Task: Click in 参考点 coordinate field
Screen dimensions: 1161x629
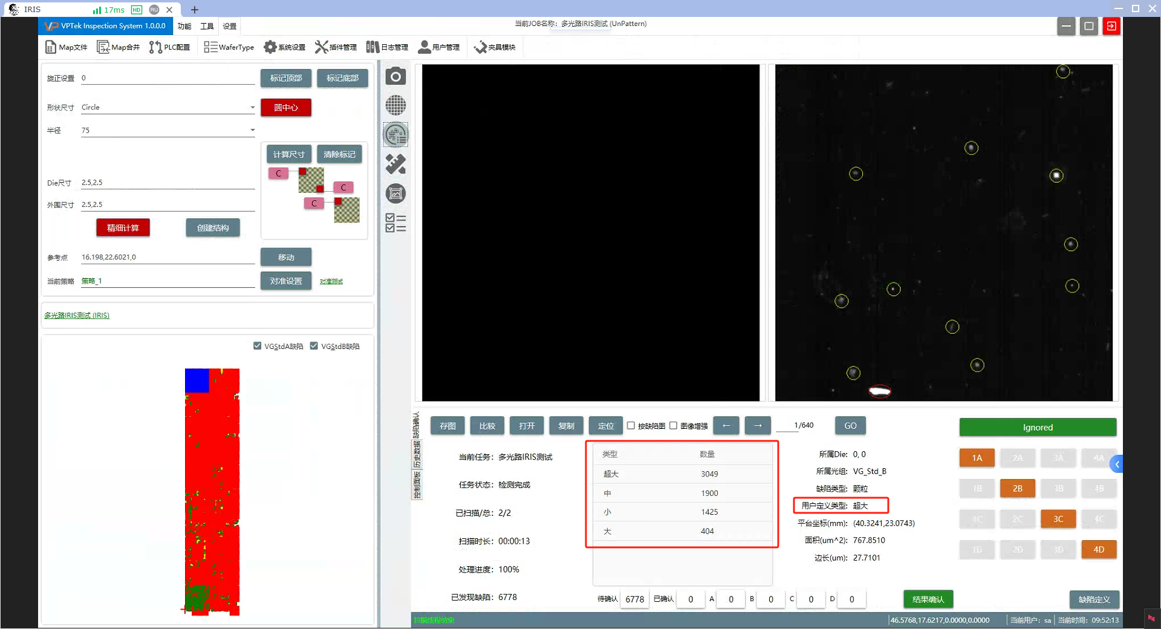Action: coord(168,258)
